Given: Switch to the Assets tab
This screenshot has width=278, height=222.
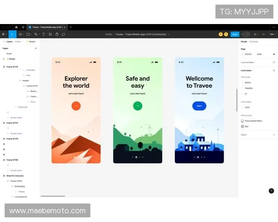Looking at the screenshot, I should (18, 42).
